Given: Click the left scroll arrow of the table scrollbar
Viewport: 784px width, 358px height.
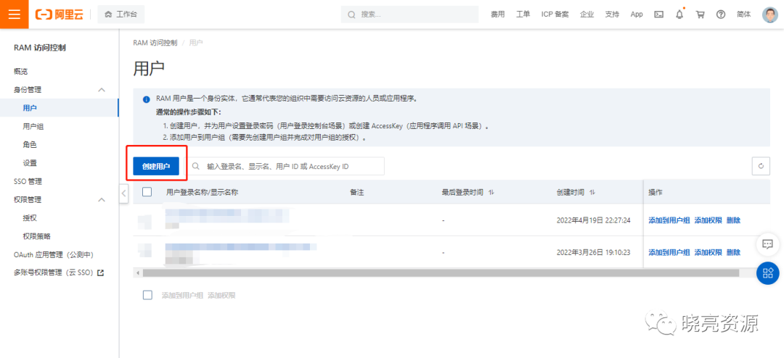Looking at the screenshot, I should click(x=137, y=273).
